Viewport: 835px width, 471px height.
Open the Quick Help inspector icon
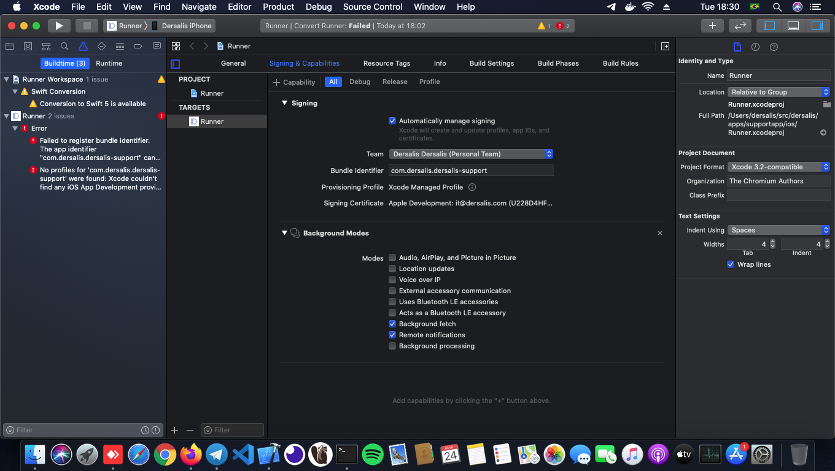(774, 47)
